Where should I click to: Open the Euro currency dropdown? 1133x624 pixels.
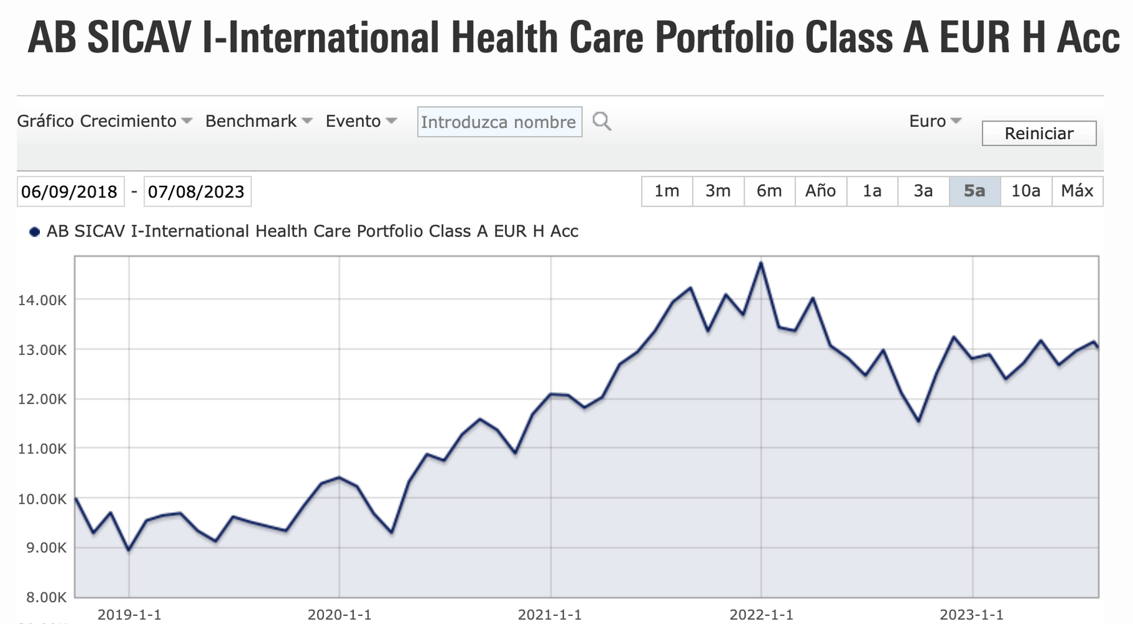[x=934, y=121]
